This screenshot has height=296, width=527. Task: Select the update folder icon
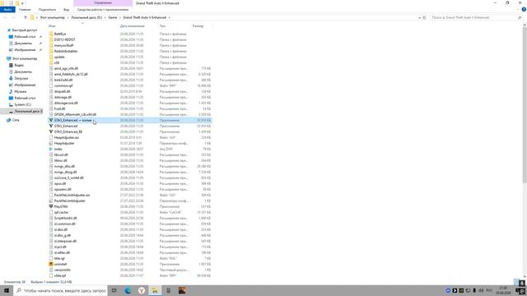click(51, 57)
